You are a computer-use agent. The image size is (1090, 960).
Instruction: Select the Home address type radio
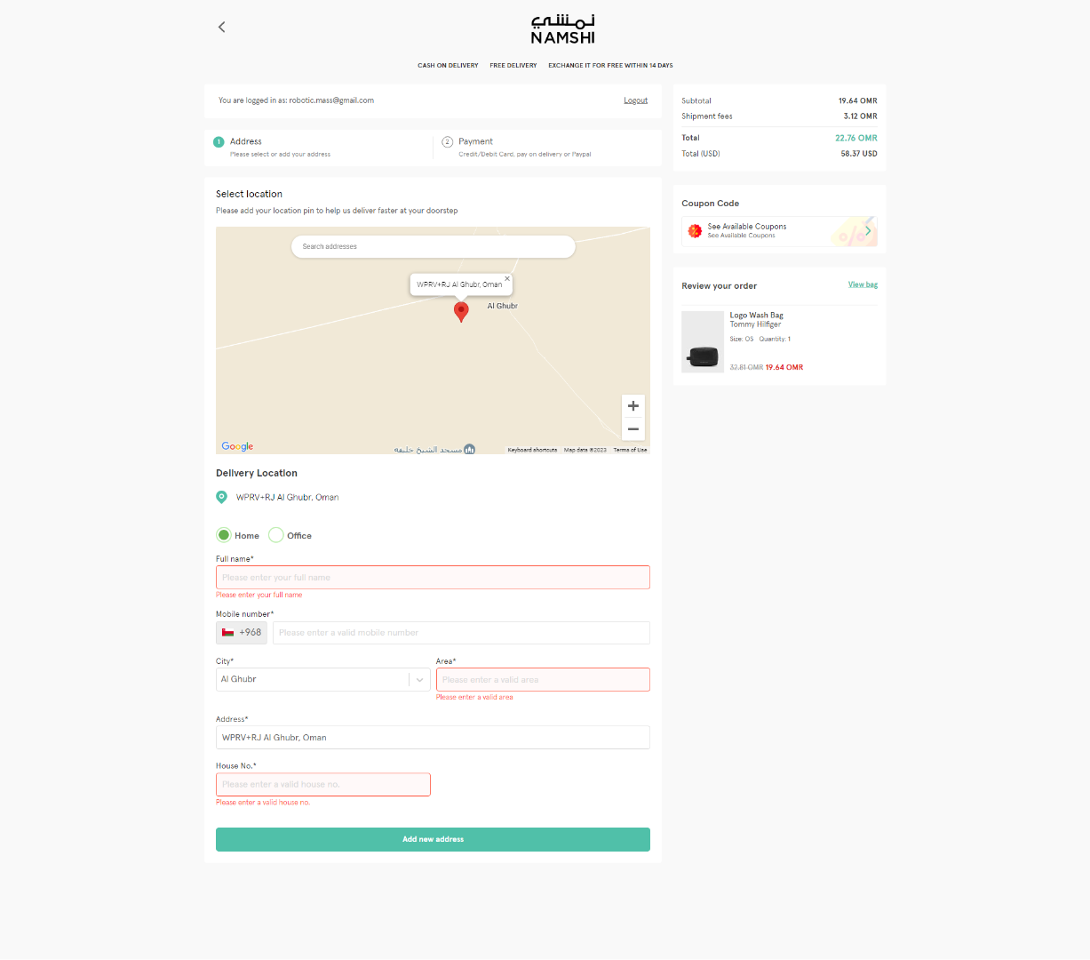tap(224, 535)
